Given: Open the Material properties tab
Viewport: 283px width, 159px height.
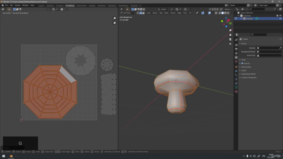Looking at the screenshot, I should tap(236, 91).
